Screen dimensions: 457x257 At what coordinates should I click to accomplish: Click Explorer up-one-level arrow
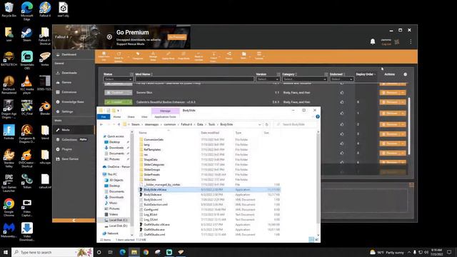pyautogui.click(x=119, y=124)
